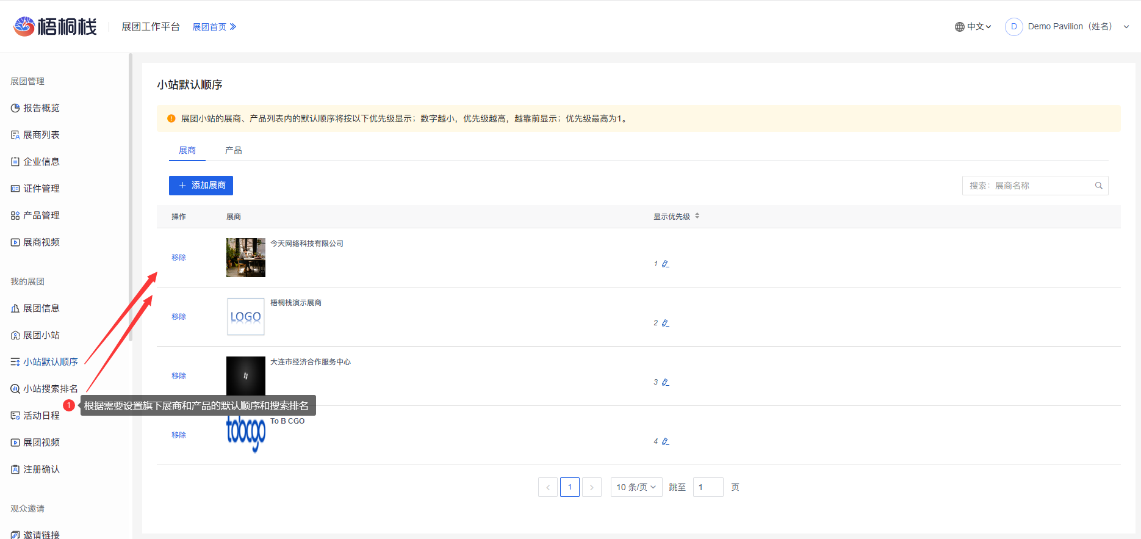Viewport: 1141px width, 539px height.
Task: Open the 展团首页 link
Action: [x=214, y=27]
